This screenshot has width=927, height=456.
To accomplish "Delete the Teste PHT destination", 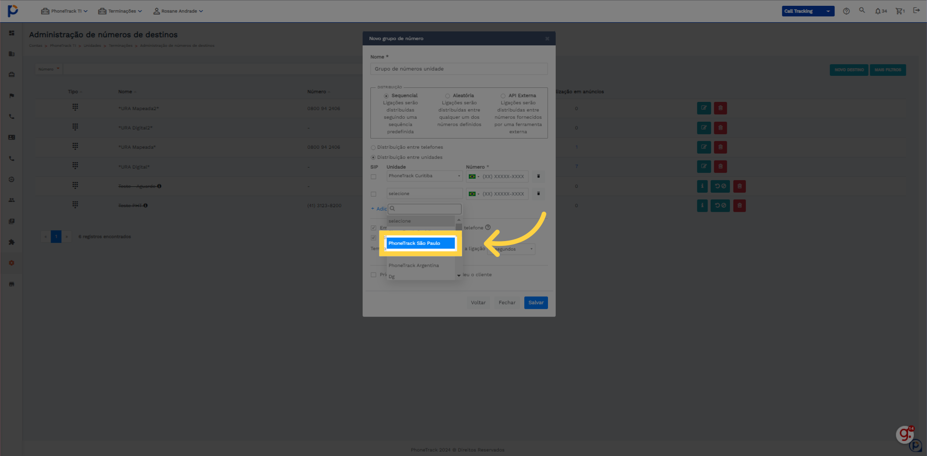I will pos(739,206).
